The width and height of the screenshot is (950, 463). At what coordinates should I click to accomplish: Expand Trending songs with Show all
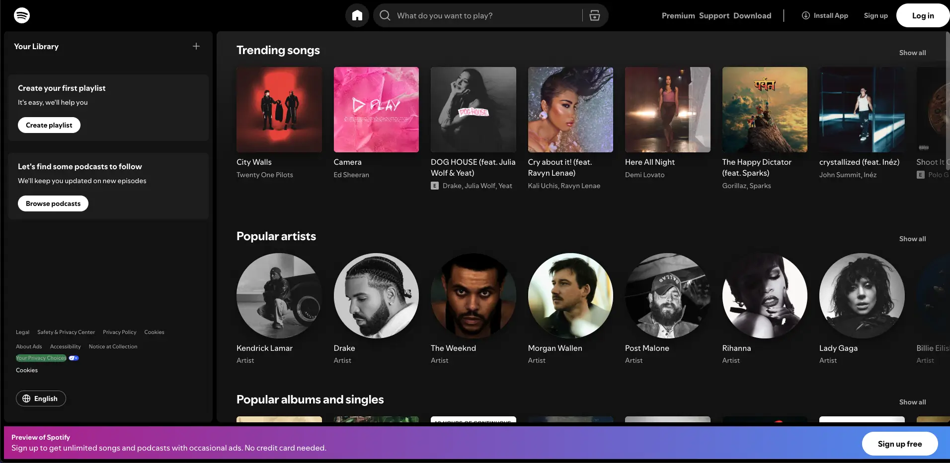point(912,53)
